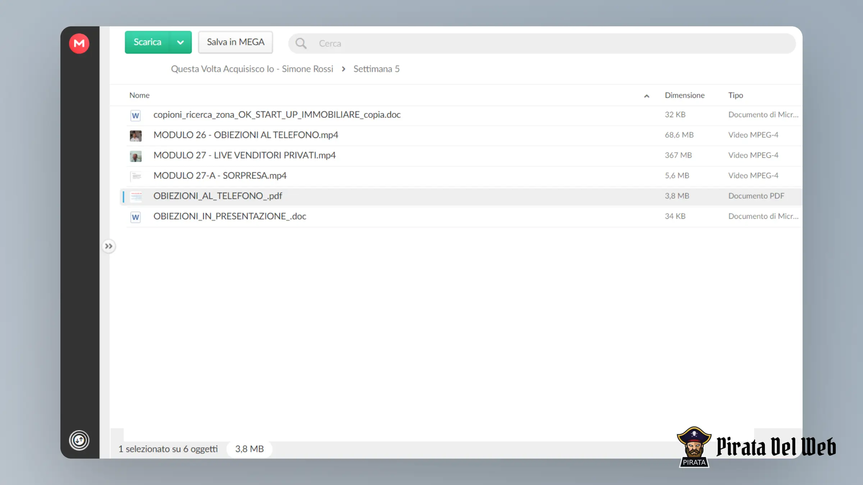
Task: Click thumbnail of MODULO 27-A SORPRESA
Action: tap(136, 176)
